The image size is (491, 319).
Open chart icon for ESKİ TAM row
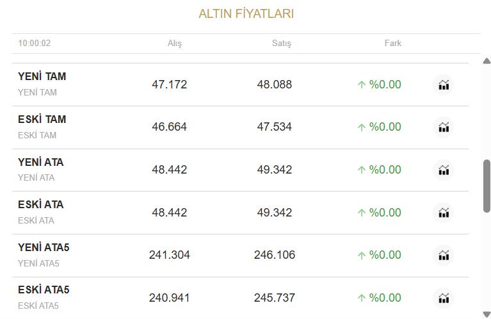pos(444,127)
